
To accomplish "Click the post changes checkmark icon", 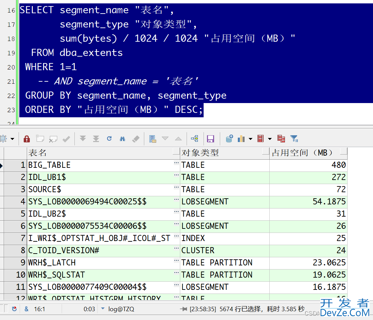I will click(x=66, y=139).
